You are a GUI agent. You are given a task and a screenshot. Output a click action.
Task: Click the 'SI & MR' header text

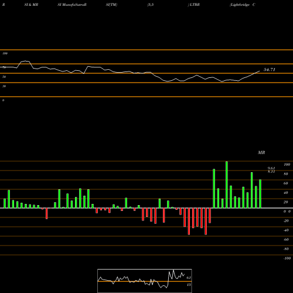tap(31, 5)
